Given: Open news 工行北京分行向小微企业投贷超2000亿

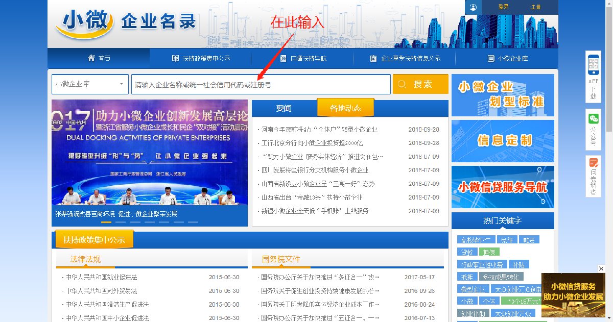Looking at the screenshot, I should click(312, 143).
